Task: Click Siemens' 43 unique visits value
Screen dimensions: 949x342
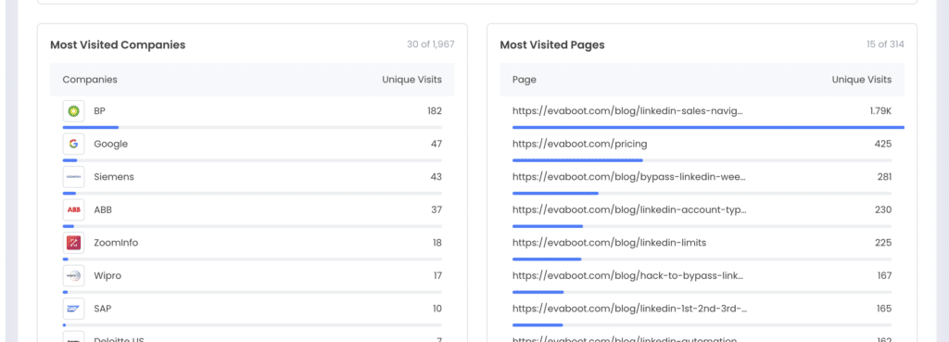Action: coord(437,177)
